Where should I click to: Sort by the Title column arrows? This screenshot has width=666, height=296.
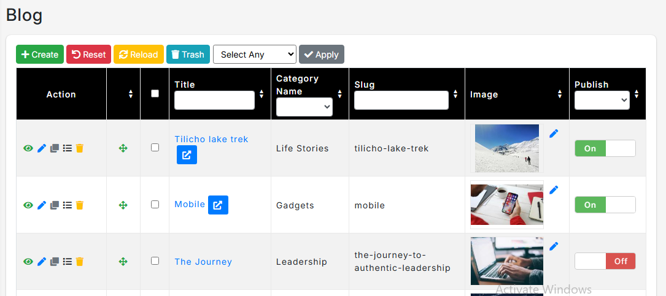coord(261,94)
